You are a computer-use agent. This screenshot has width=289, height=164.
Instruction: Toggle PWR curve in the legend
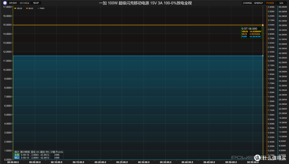(x=41, y=8)
